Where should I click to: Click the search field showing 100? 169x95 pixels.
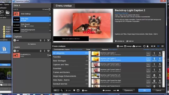point(56,90)
